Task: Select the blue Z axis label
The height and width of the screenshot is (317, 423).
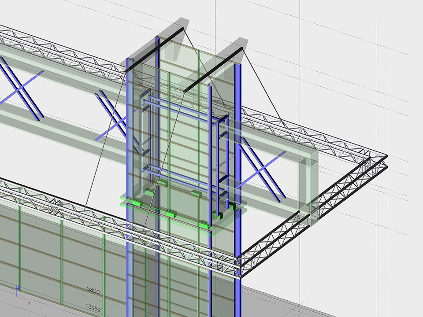Action: (18, 288)
